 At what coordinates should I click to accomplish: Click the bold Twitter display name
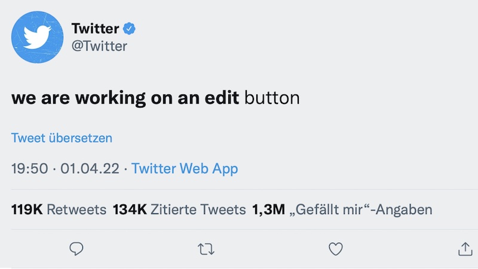pyautogui.click(x=95, y=28)
